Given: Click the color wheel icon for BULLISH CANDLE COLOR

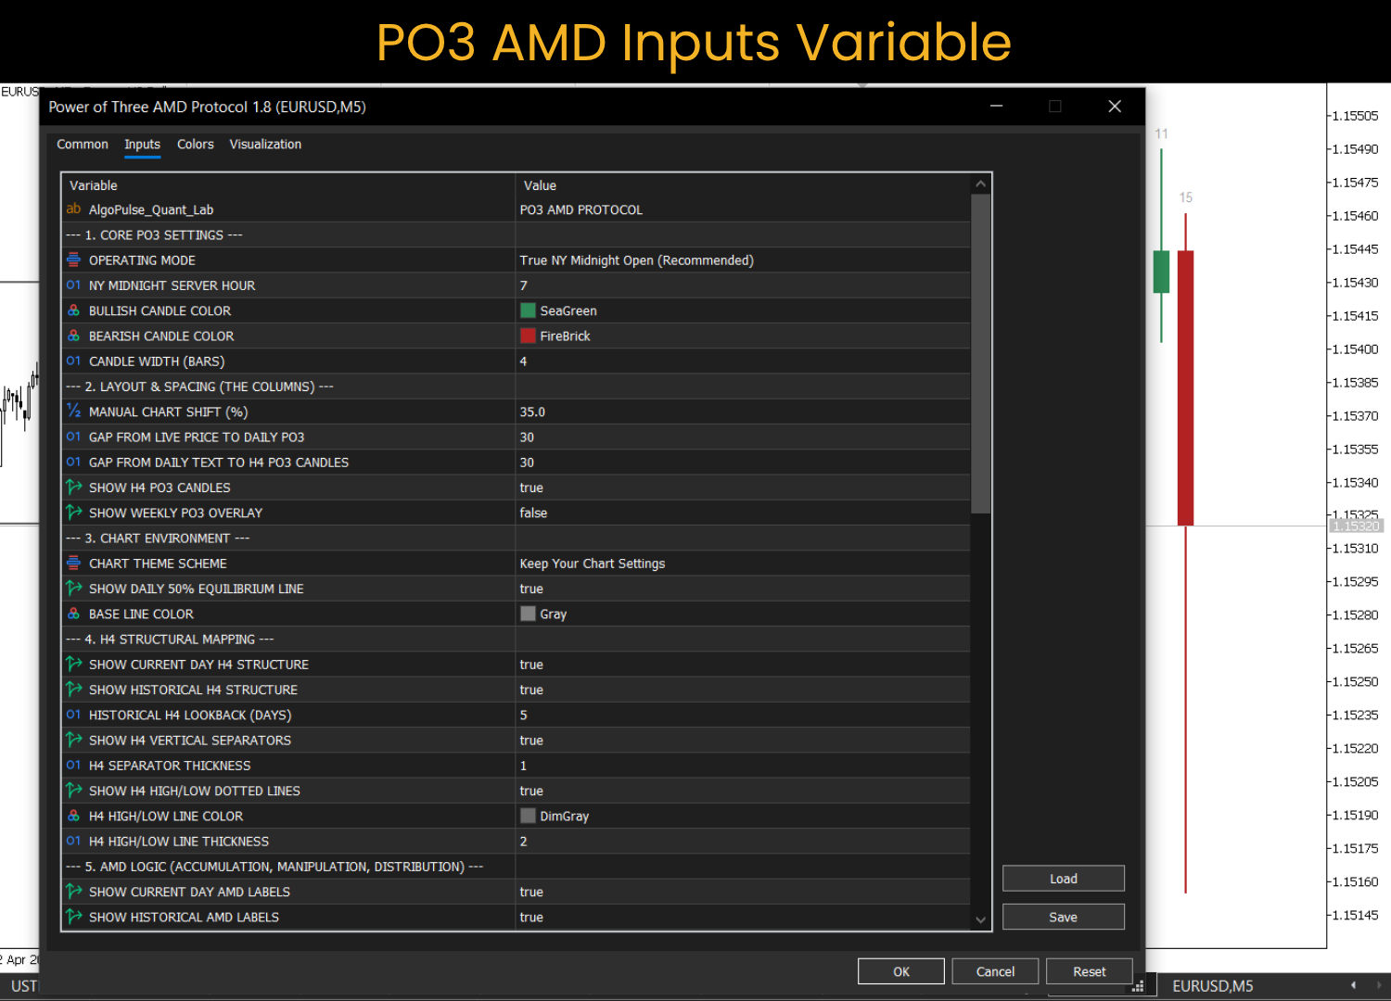Looking at the screenshot, I should 73,310.
